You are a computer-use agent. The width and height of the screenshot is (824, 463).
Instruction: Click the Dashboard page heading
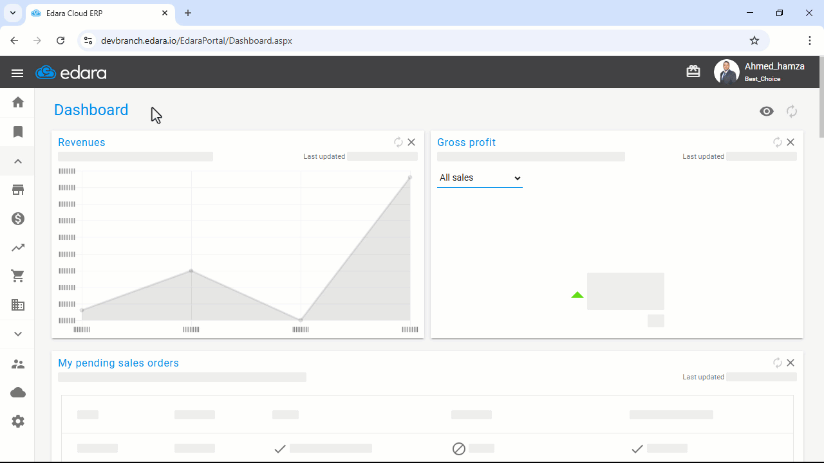click(x=91, y=110)
